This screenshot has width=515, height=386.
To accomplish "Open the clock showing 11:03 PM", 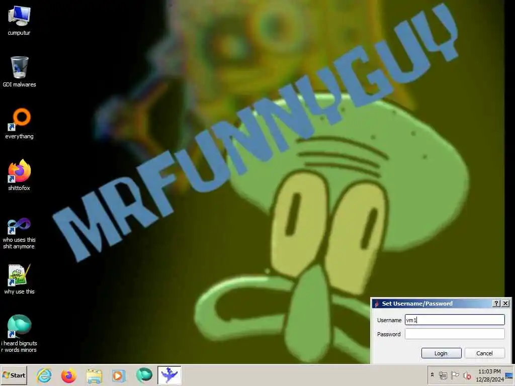I will [489, 375].
